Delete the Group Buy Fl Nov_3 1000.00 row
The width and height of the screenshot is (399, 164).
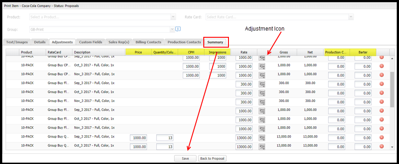tap(381, 129)
